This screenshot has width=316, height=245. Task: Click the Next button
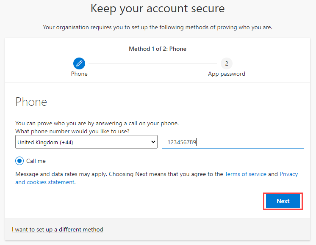point(283,201)
